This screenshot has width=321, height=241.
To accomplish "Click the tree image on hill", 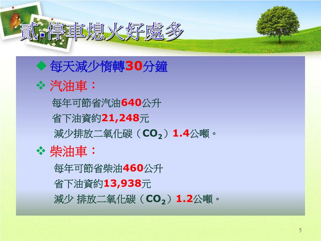I will coord(278,24).
